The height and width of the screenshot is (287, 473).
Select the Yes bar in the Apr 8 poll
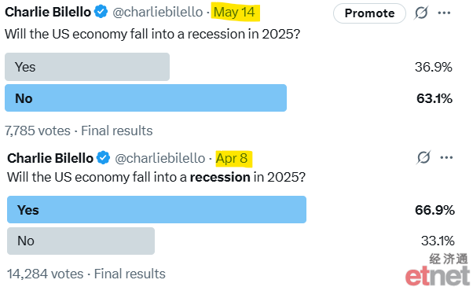(156, 209)
